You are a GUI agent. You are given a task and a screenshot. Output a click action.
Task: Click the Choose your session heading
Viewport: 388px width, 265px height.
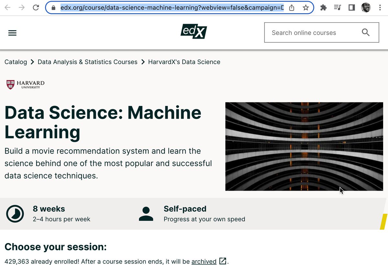pos(56,247)
